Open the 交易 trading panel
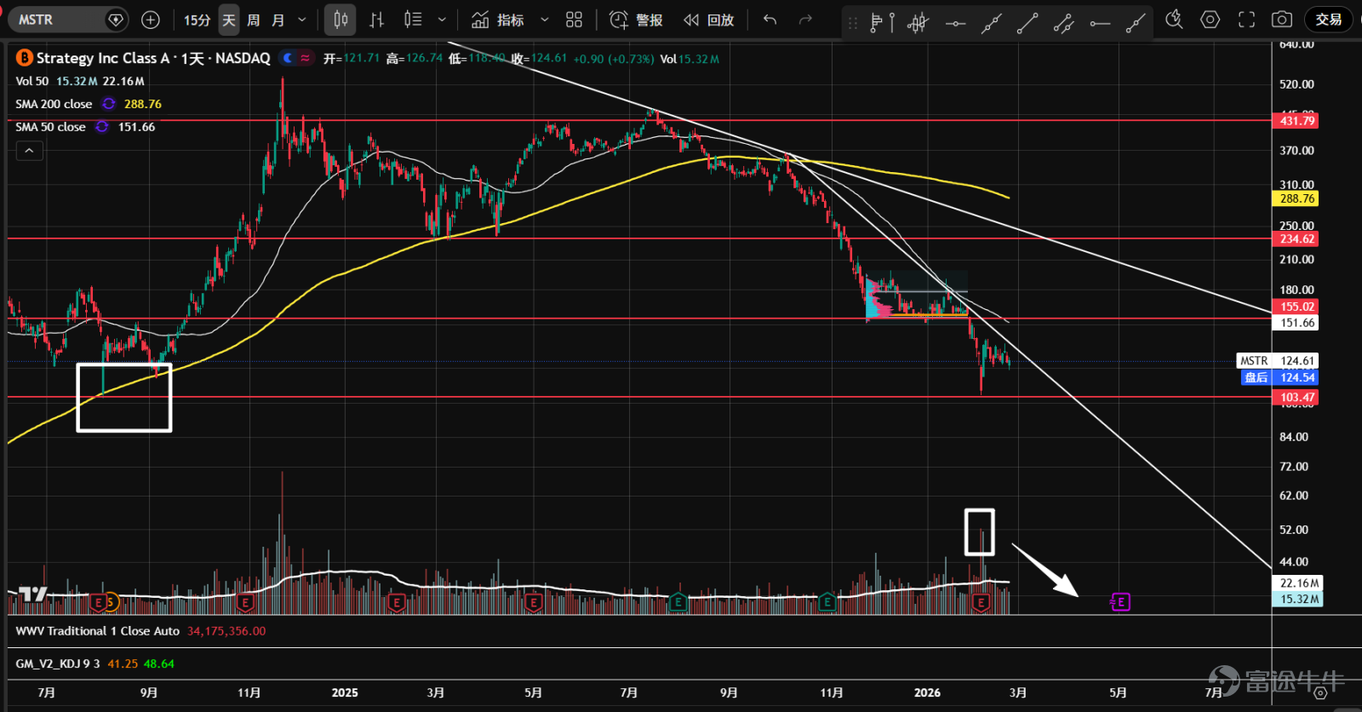The height and width of the screenshot is (712, 1362). tap(1328, 20)
